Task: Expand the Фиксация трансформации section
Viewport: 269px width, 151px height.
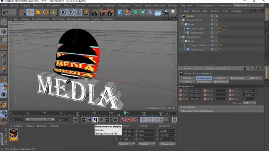Action: [x=222, y=111]
